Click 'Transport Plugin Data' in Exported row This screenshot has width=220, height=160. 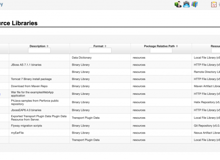click(x=86, y=118)
